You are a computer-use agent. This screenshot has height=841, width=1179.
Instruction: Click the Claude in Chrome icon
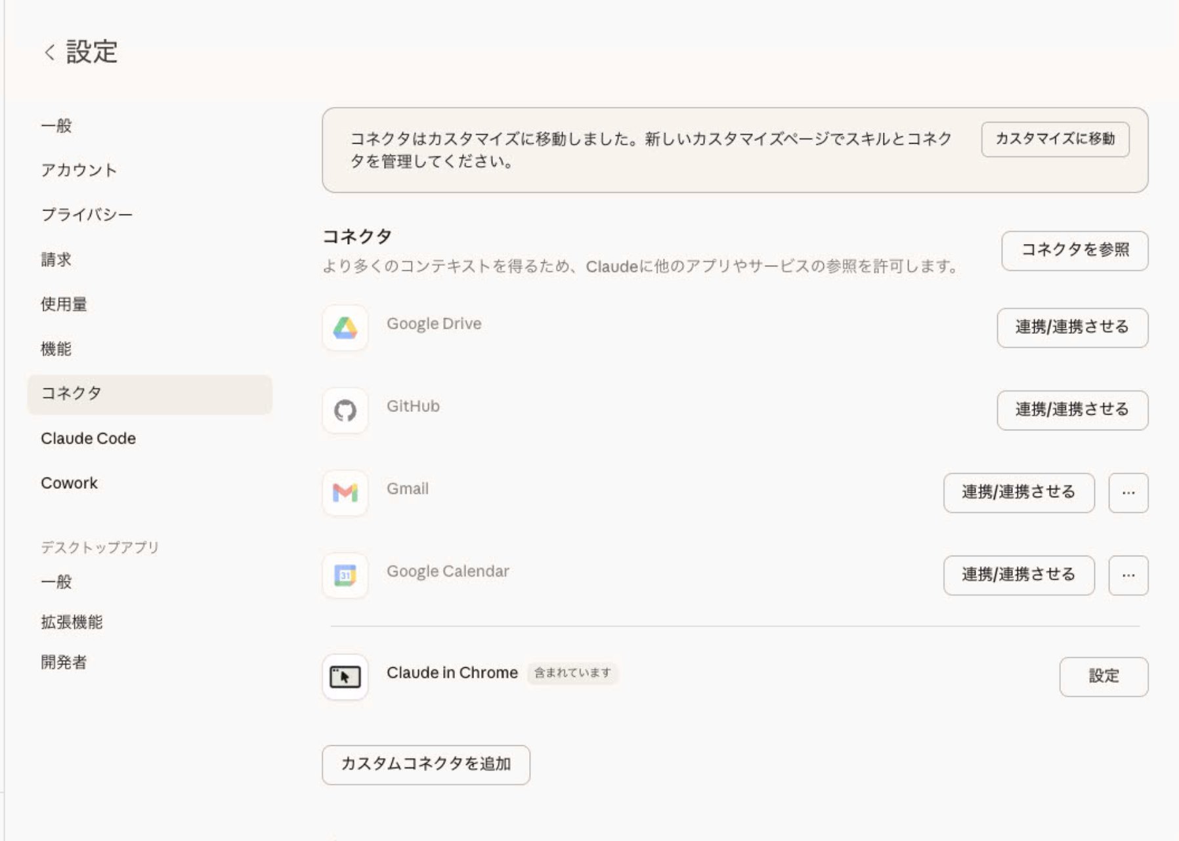(x=345, y=678)
